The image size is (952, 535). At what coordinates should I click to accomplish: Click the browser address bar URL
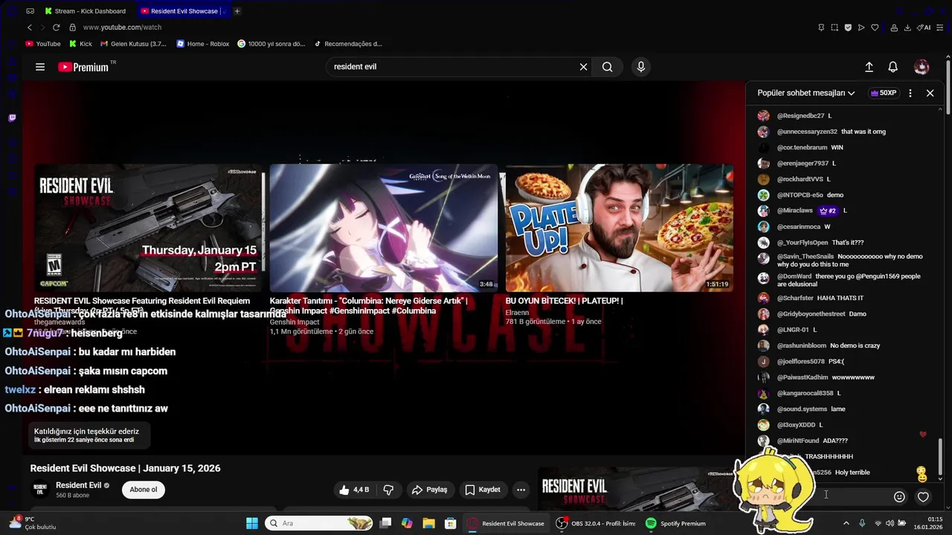pos(122,27)
